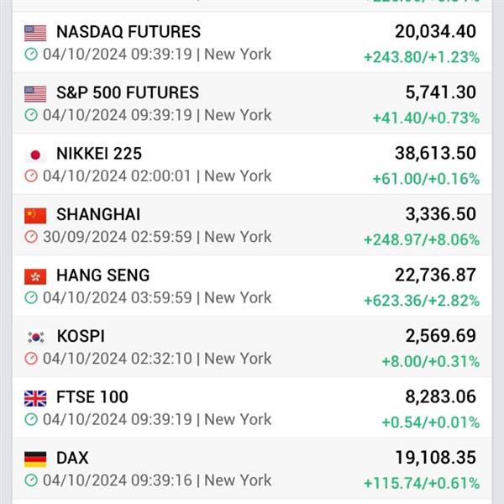This screenshot has width=504, height=504.
Task: Open the HANG SENG index title
Action: 103,276
